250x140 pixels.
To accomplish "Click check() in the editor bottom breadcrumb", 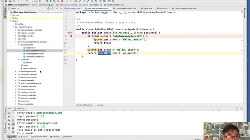I will (x=100, y=105).
